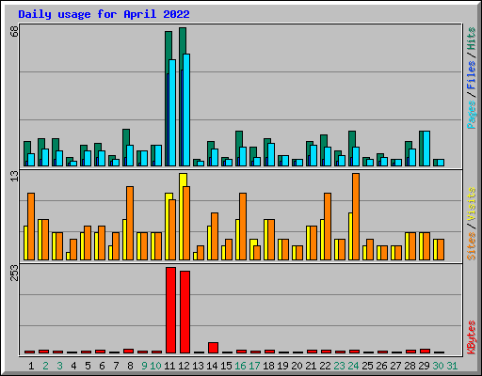Click day label '6' on the x-axis
Image resolution: width=482 pixels, height=376 pixels.
[102, 366]
